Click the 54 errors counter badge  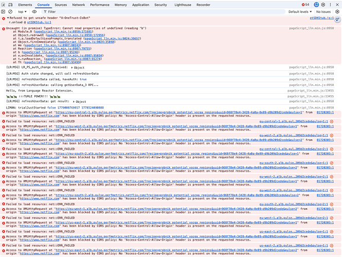tap(305, 5)
